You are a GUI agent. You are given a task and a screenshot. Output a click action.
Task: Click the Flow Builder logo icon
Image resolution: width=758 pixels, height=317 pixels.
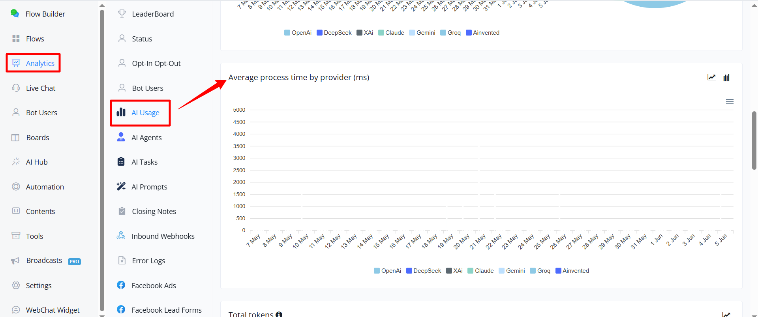point(15,14)
